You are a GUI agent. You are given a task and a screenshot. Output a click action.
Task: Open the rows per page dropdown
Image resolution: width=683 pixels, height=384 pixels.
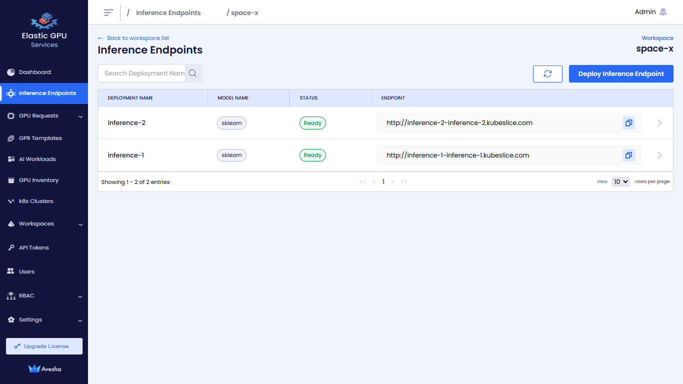(x=620, y=182)
